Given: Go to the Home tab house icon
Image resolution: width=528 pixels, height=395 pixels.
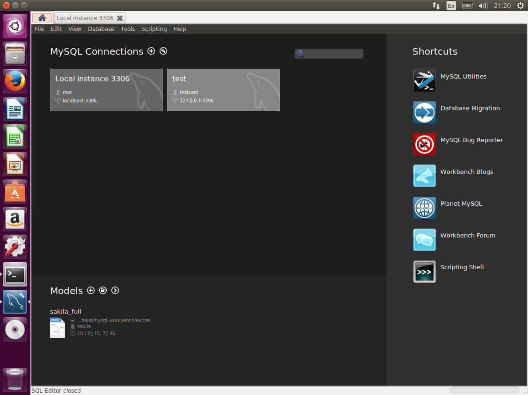Looking at the screenshot, I should (42, 18).
